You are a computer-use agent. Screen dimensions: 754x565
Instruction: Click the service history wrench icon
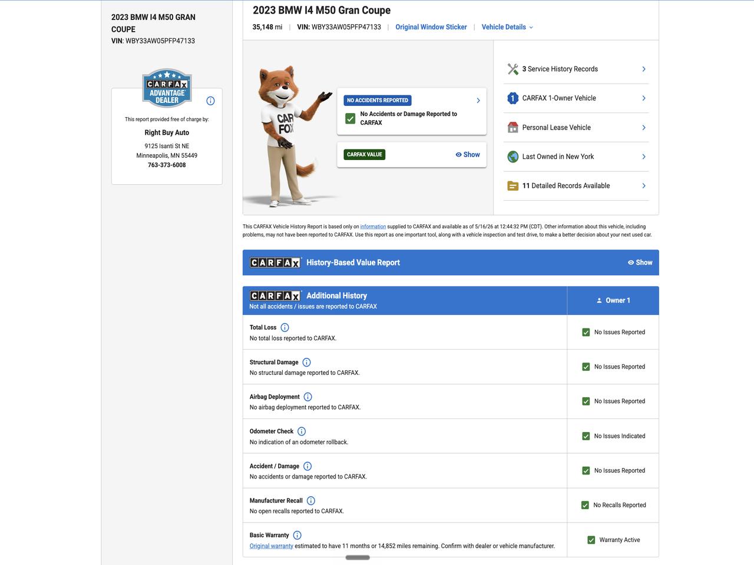tap(512, 69)
